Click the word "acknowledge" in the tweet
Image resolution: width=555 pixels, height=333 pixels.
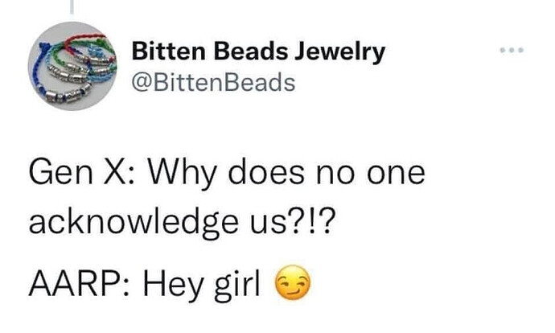(x=134, y=223)
